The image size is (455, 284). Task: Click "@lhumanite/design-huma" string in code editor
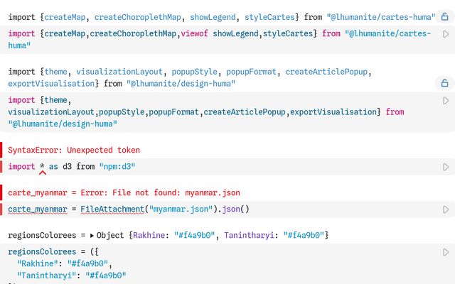63,124
